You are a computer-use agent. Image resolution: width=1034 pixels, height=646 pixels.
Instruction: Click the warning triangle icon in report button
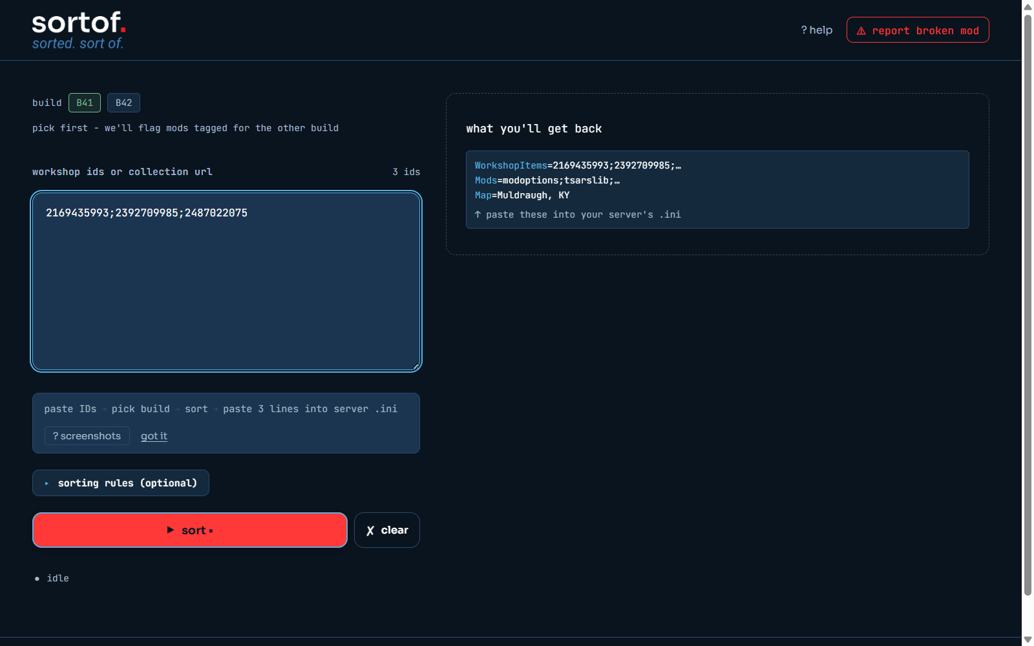pos(861,31)
